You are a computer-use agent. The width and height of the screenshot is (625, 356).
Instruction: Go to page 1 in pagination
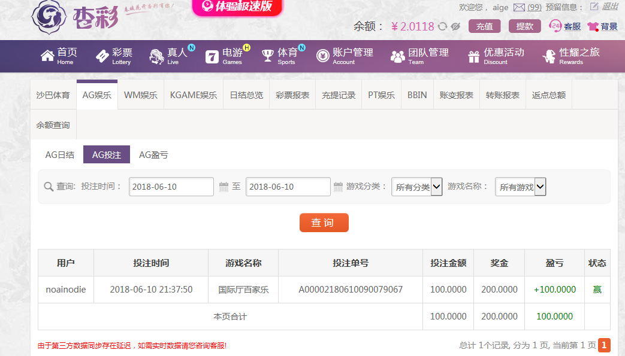604,345
